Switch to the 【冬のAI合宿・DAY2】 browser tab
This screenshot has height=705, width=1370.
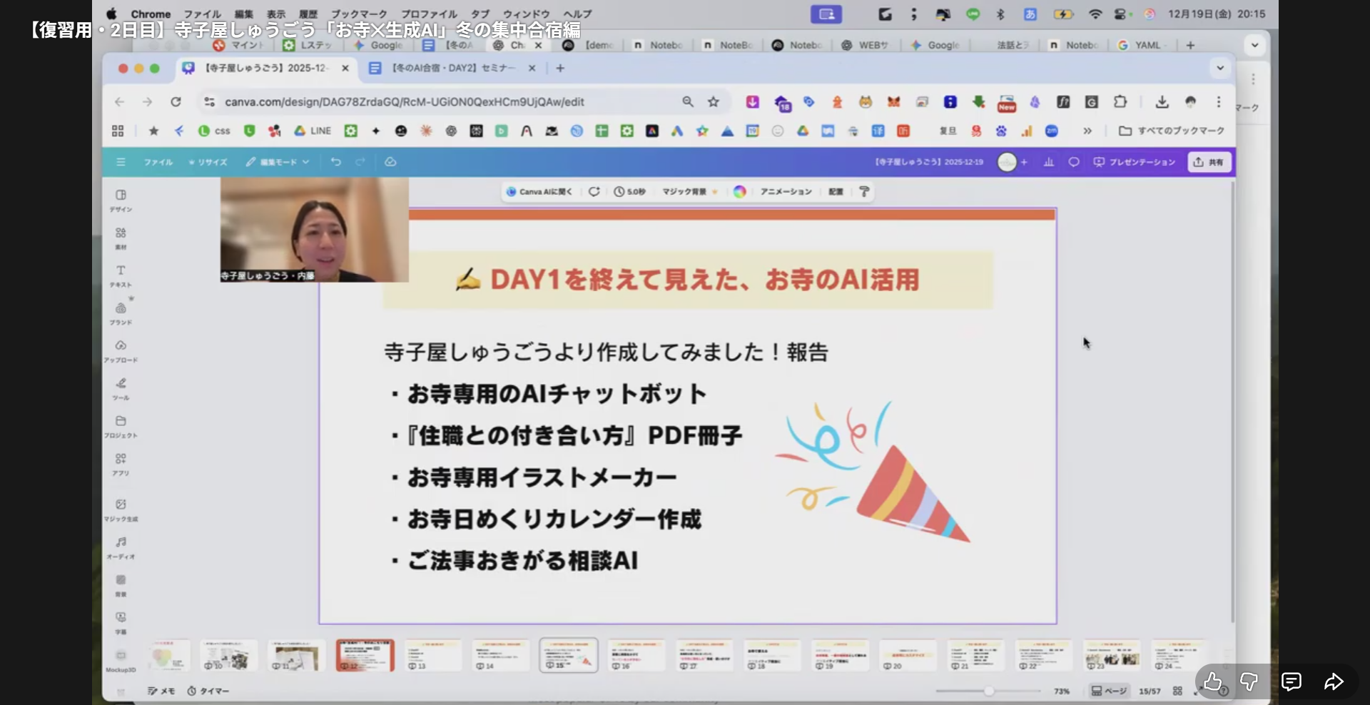tap(450, 68)
